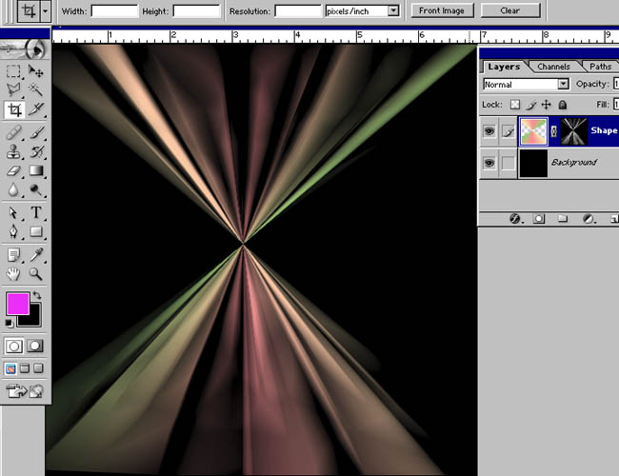Screen dimensions: 619x476
Task: Select Full Screen with Menu Bar mode
Action: pos(25,368)
